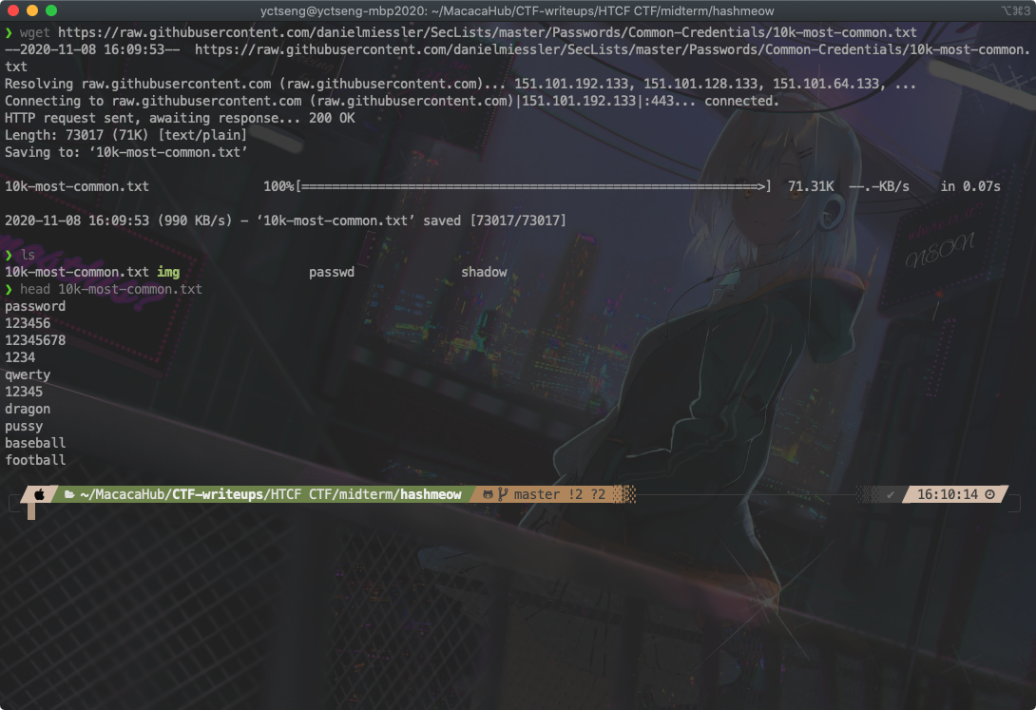Click the '1234' output line

pyautogui.click(x=20, y=358)
